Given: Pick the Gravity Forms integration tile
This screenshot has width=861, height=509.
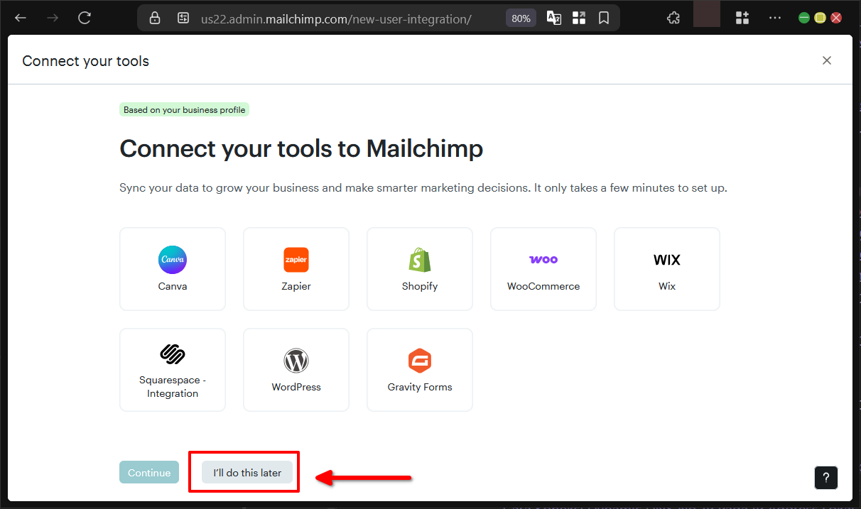Looking at the screenshot, I should (x=419, y=369).
